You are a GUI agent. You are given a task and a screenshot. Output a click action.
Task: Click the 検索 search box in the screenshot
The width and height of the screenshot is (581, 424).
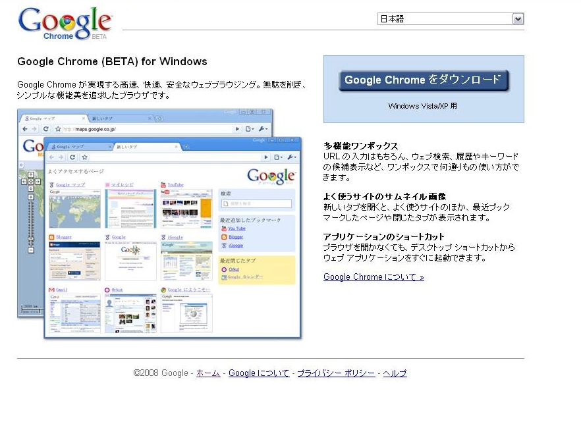click(x=256, y=203)
